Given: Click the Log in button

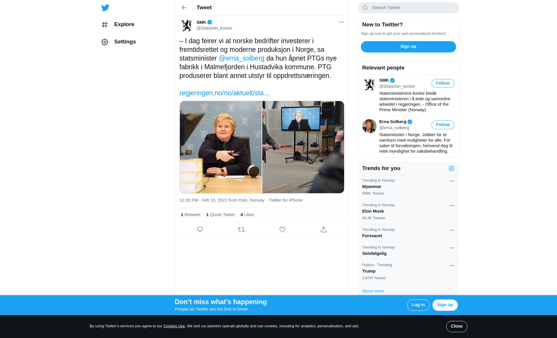Looking at the screenshot, I should tap(418, 305).
